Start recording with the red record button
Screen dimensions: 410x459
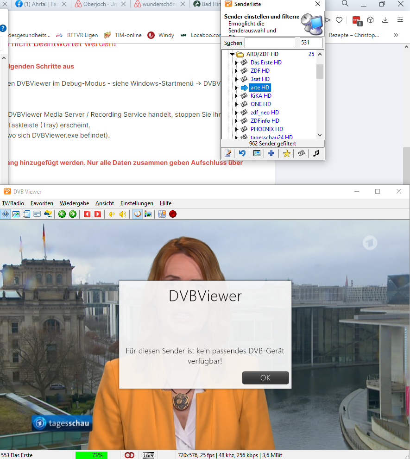[x=173, y=214]
